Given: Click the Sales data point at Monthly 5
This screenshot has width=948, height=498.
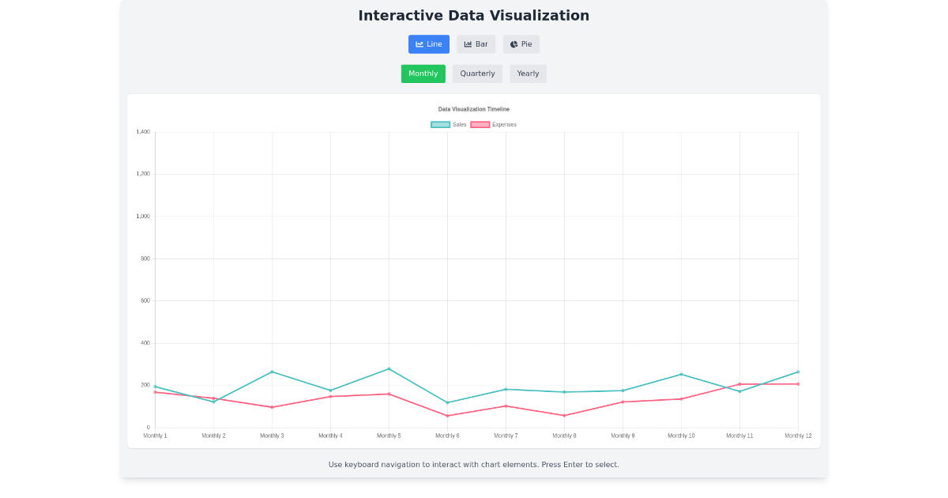Looking at the screenshot, I should pos(389,369).
